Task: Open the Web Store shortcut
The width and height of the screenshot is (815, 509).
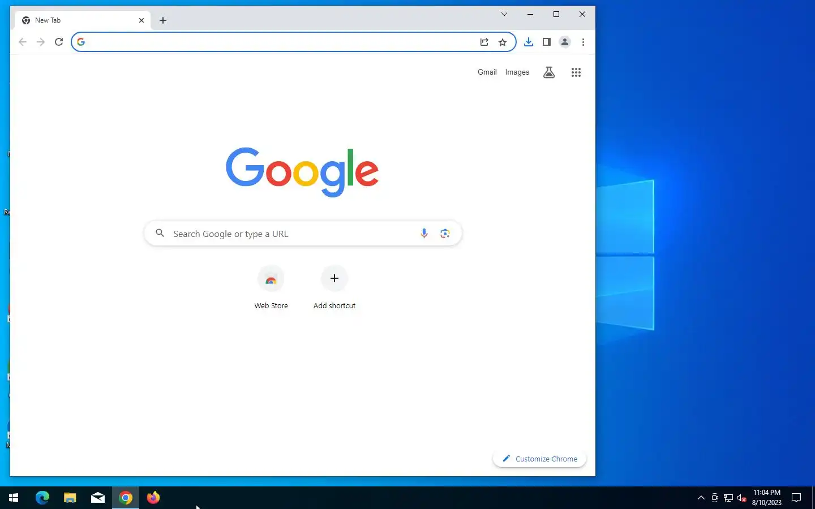Action: click(271, 288)
